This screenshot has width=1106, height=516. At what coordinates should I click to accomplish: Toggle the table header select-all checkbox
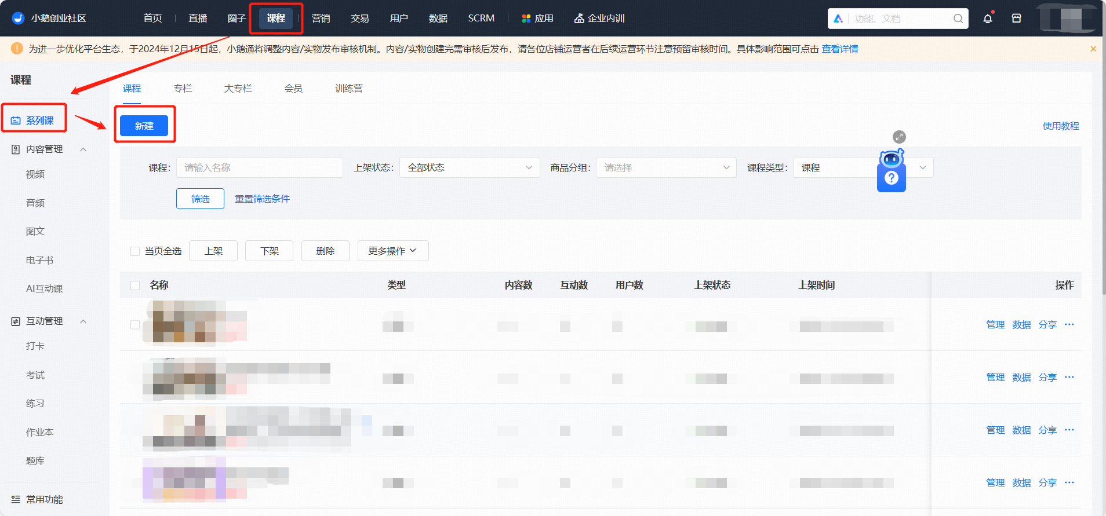[135, 285]
